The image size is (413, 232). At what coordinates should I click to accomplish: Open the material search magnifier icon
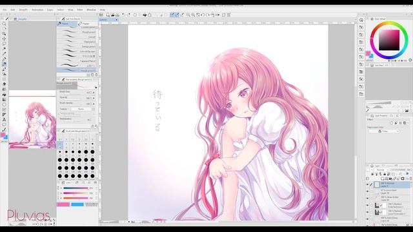(x=361, y=20)
